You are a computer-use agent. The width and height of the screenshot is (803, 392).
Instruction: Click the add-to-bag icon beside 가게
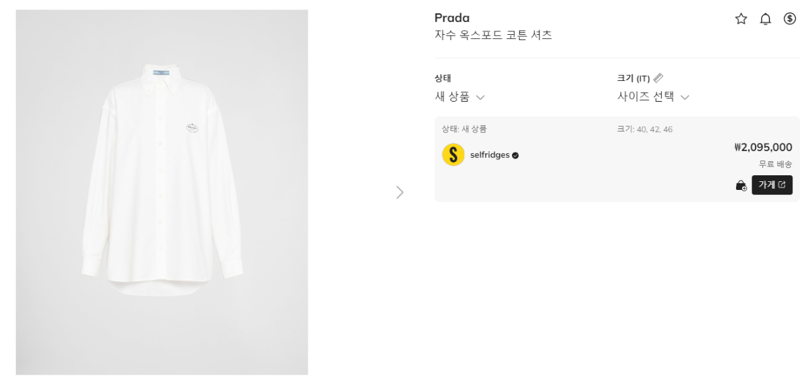pos(741,185)
